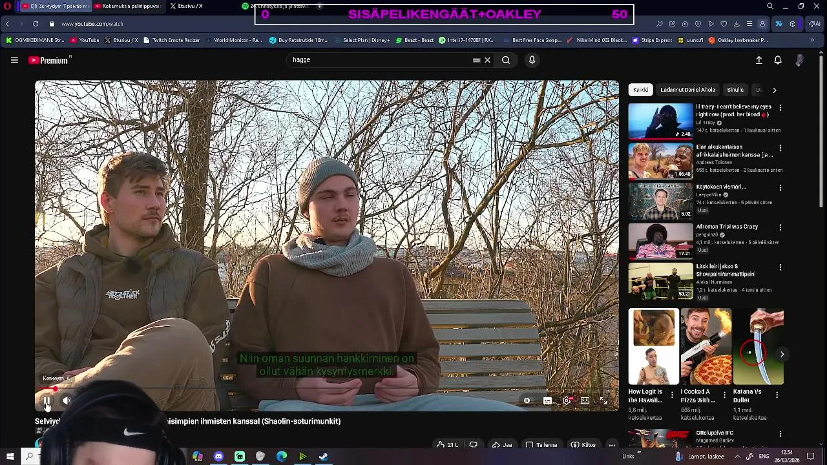Submit search with the magnifier button
Viewport: 827px width, 465px height.
[506, 60]
